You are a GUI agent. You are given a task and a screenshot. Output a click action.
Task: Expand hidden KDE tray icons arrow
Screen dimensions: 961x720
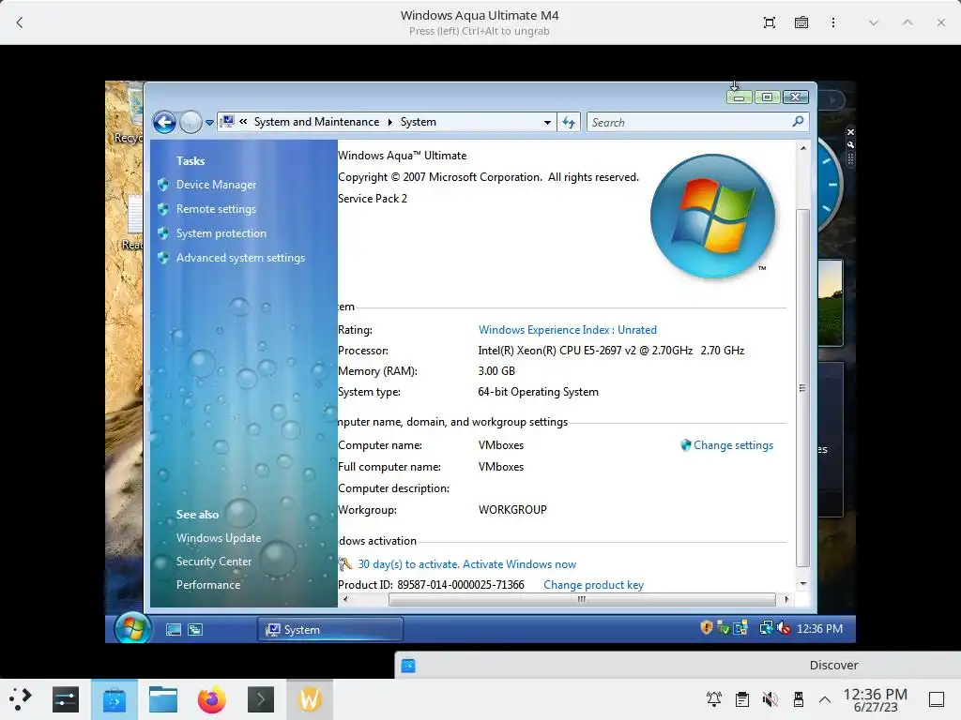coord(825,699)
